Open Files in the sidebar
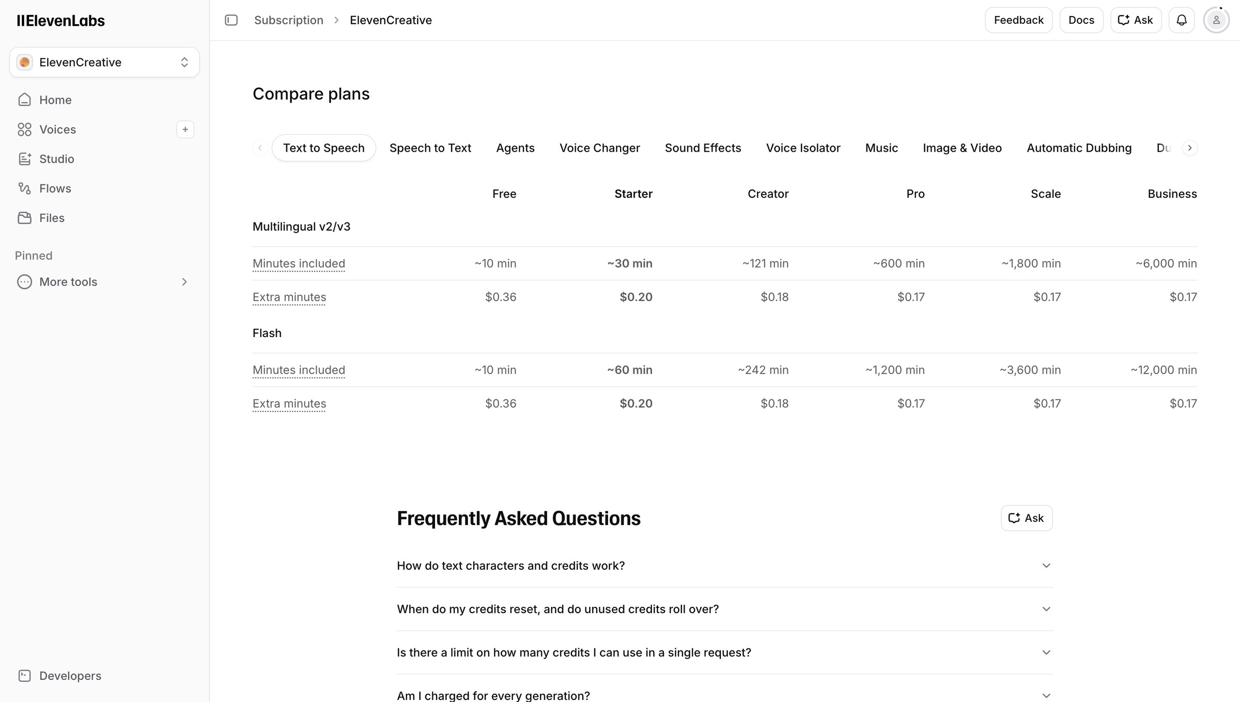Screen dimensions: 1240x702 [x=104, y=218]
